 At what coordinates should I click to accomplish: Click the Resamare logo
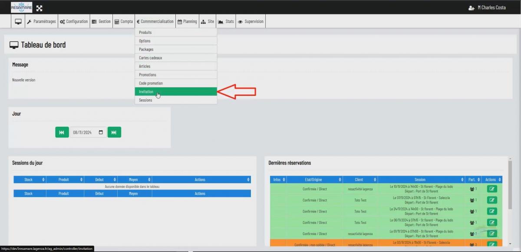[x=22, y=7]
